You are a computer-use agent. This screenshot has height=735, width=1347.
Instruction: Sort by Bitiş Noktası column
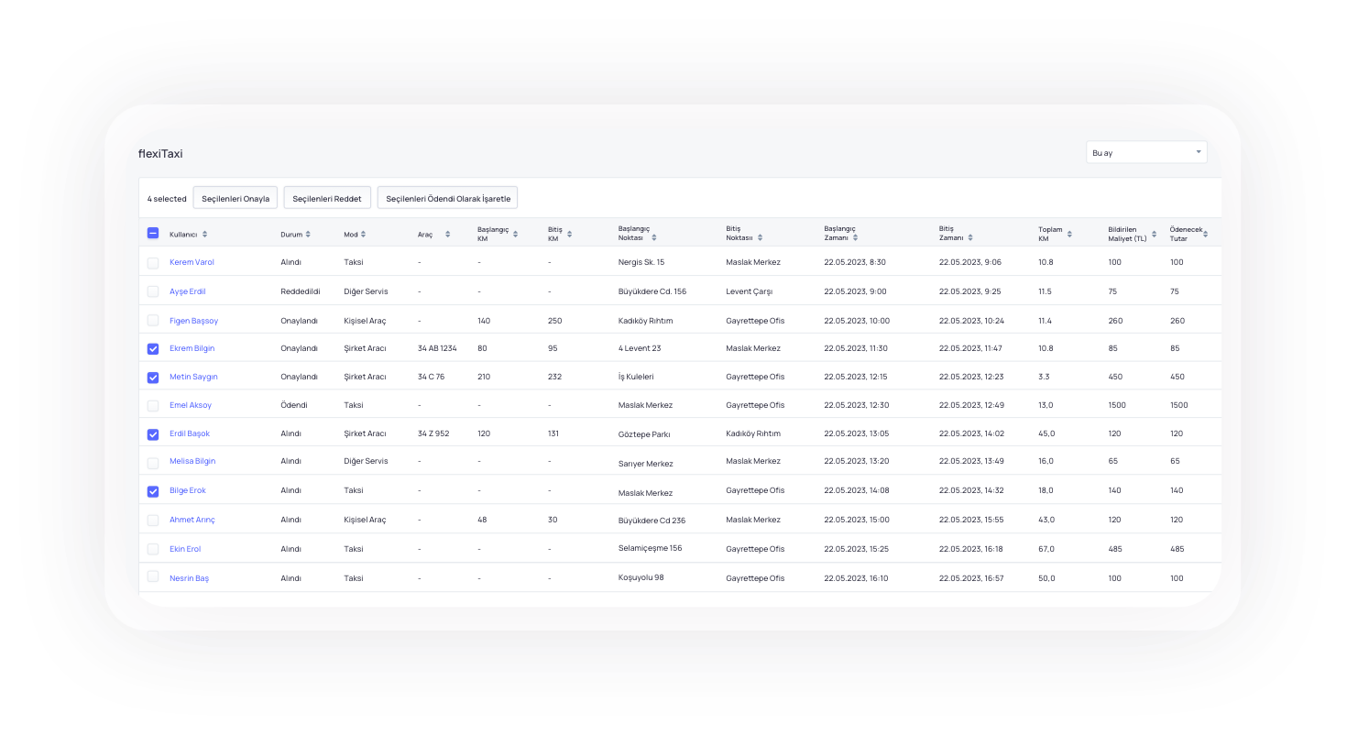pyautogui.click(x=760, y=237)
